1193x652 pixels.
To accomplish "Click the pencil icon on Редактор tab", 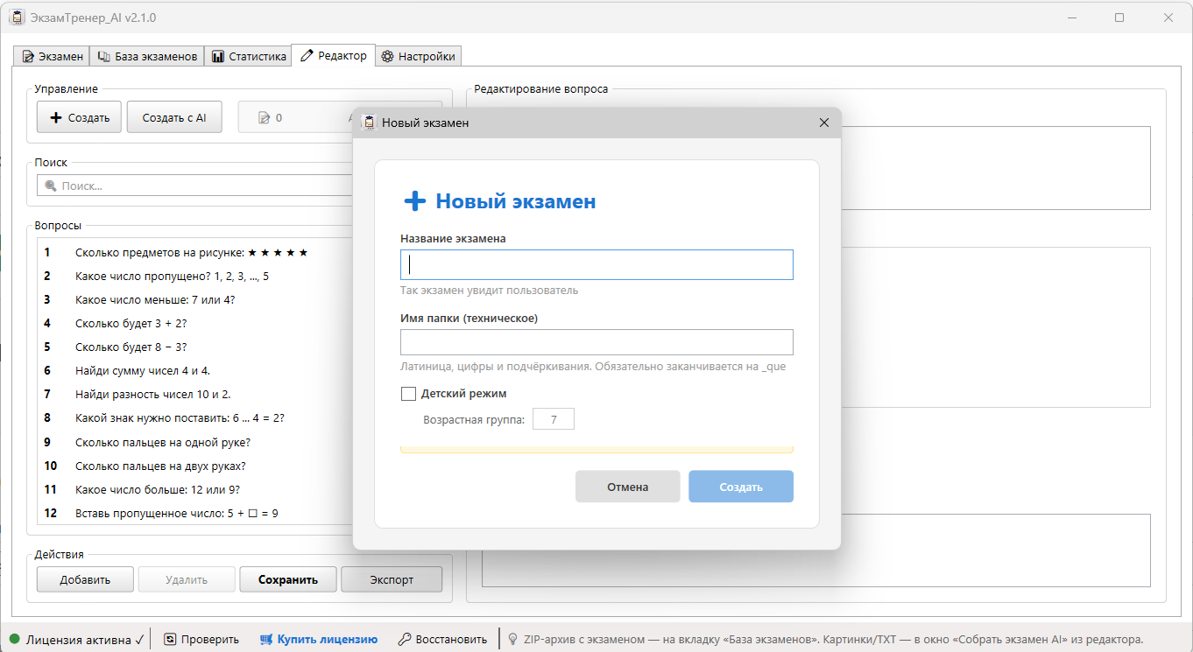I will tap(307, 56).
